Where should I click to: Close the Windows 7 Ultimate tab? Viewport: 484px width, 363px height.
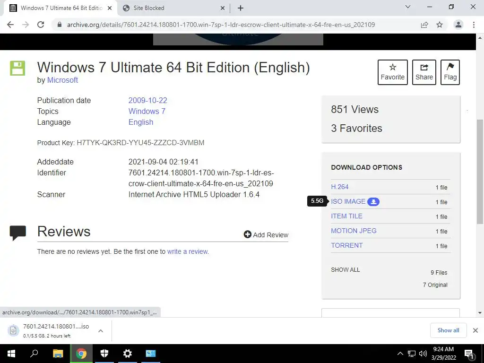110,8
